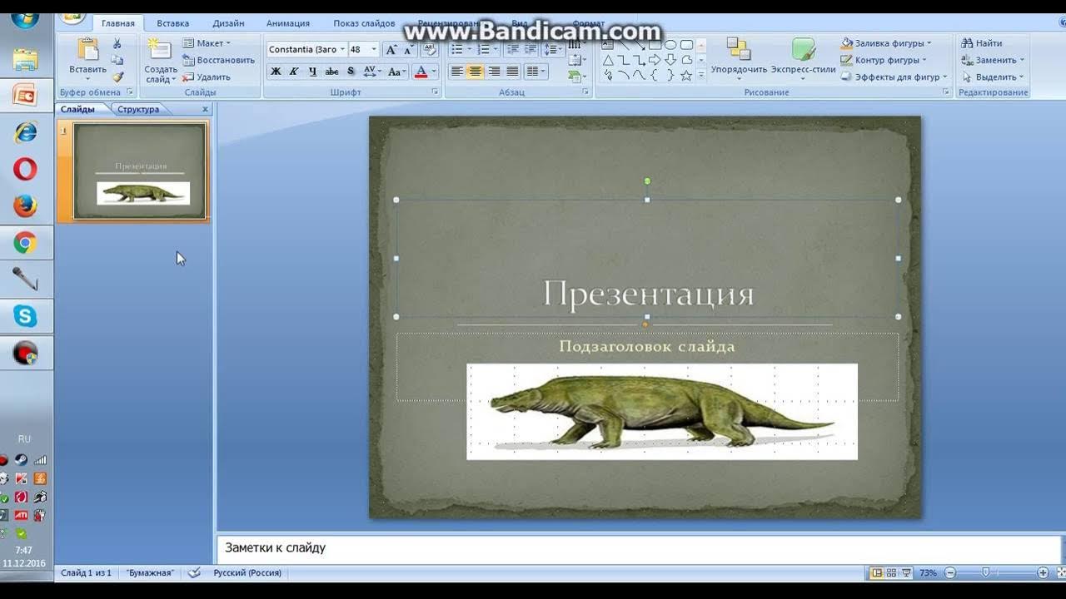Click the Удалить slide button
1066x599 pixels.
207,77
